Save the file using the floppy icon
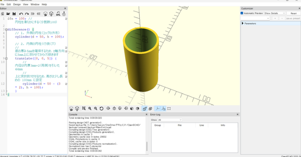 click(14, 14)
